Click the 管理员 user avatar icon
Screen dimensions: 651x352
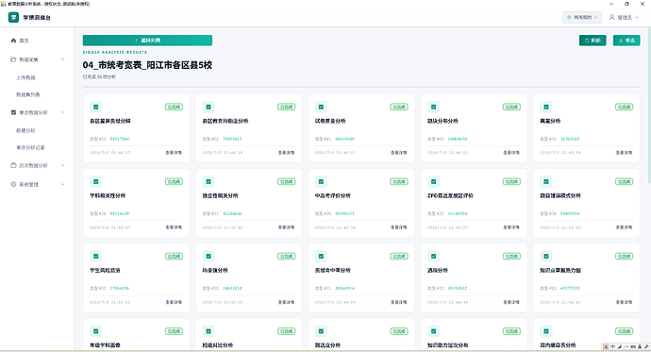tap(612, 17)
